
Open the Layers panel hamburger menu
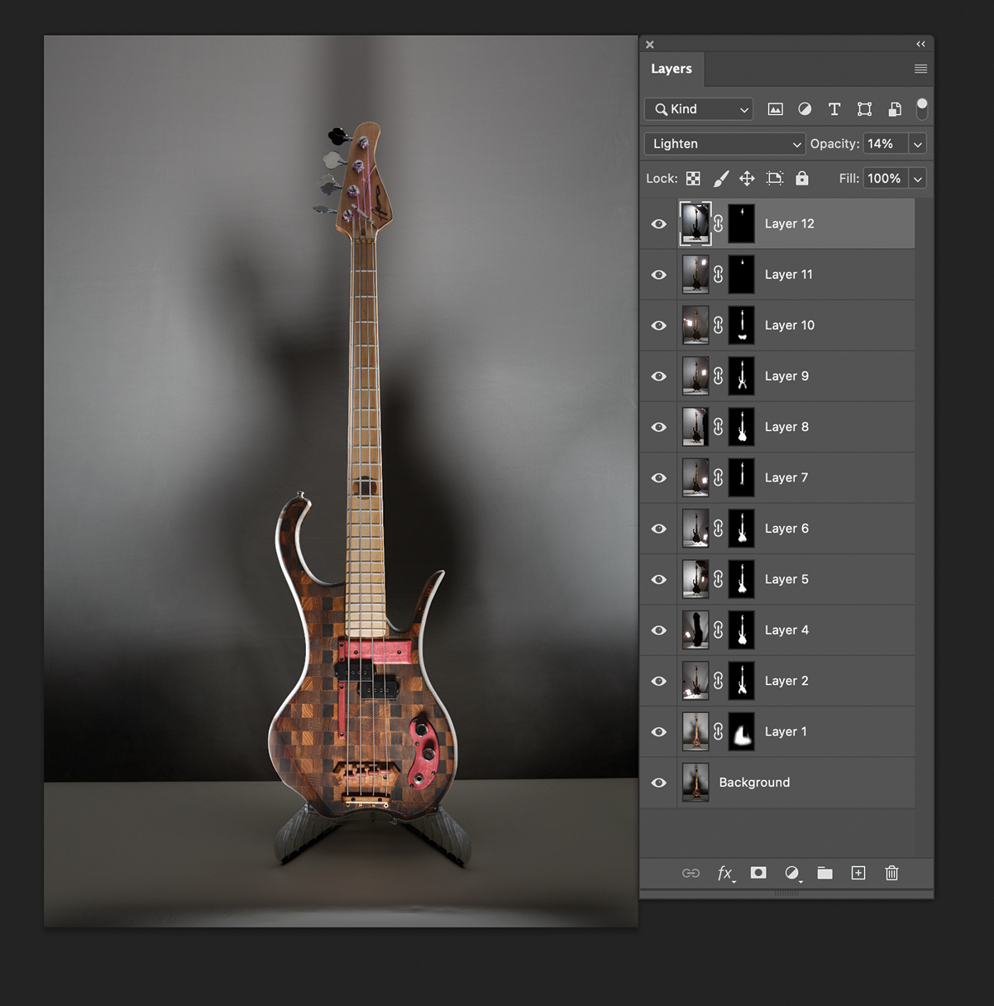[920, 69]
